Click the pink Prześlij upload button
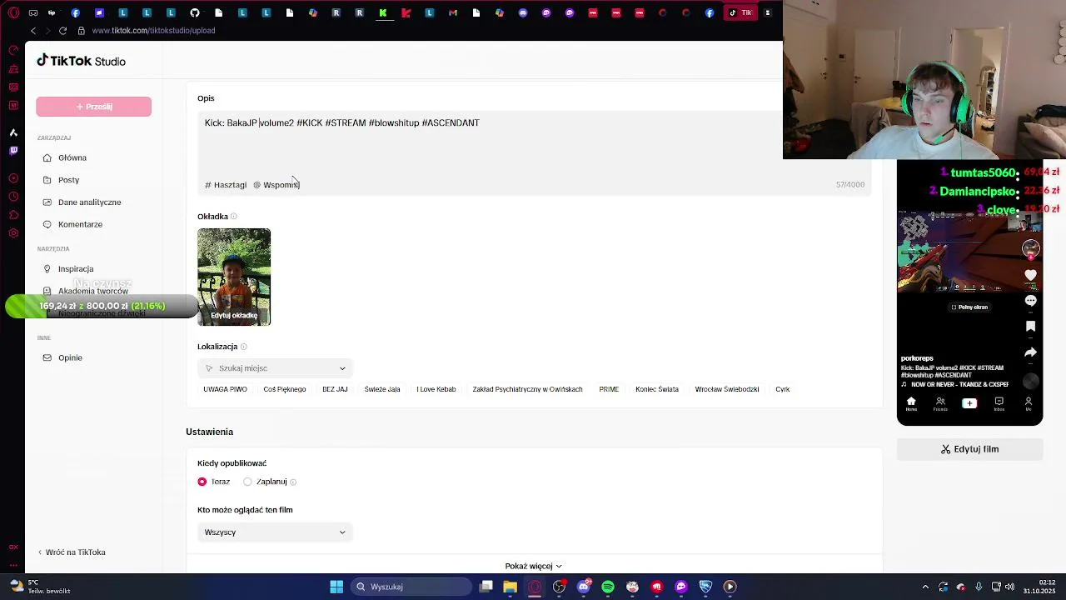 tap(93, 107)
